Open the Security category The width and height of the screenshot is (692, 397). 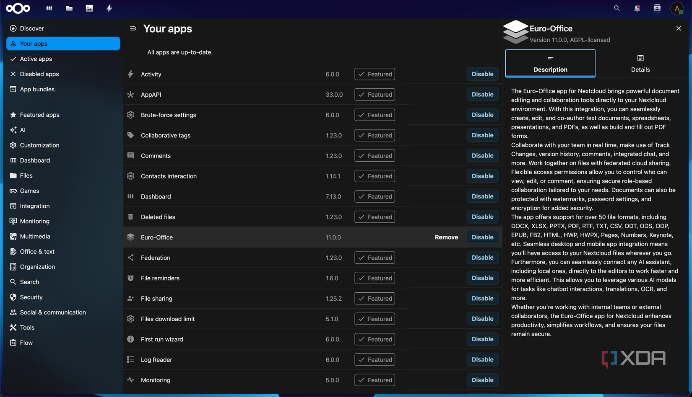63,297
